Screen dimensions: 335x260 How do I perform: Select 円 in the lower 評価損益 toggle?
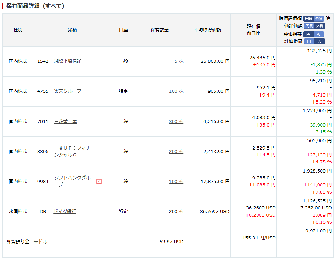[x=309, y=41]
